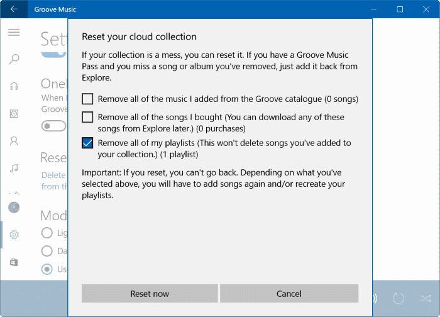Close the Groove Music window
The image size is (440, 317).
[426, 9]
